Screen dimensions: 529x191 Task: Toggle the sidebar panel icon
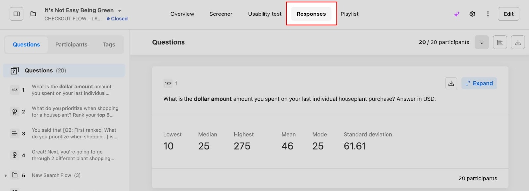pyautogui.click(x=17, y=14)
